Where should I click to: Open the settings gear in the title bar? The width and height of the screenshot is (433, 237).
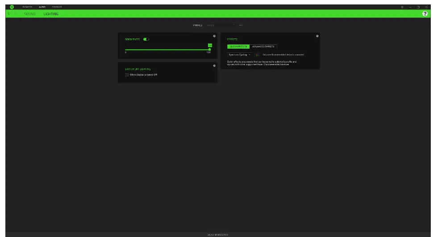(402, 7)
